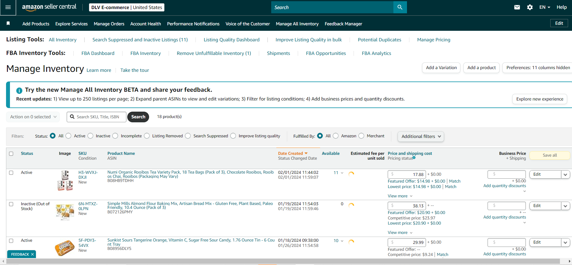
Task: Click Preferences columns hidden button
Action: (x=538, y=68)
